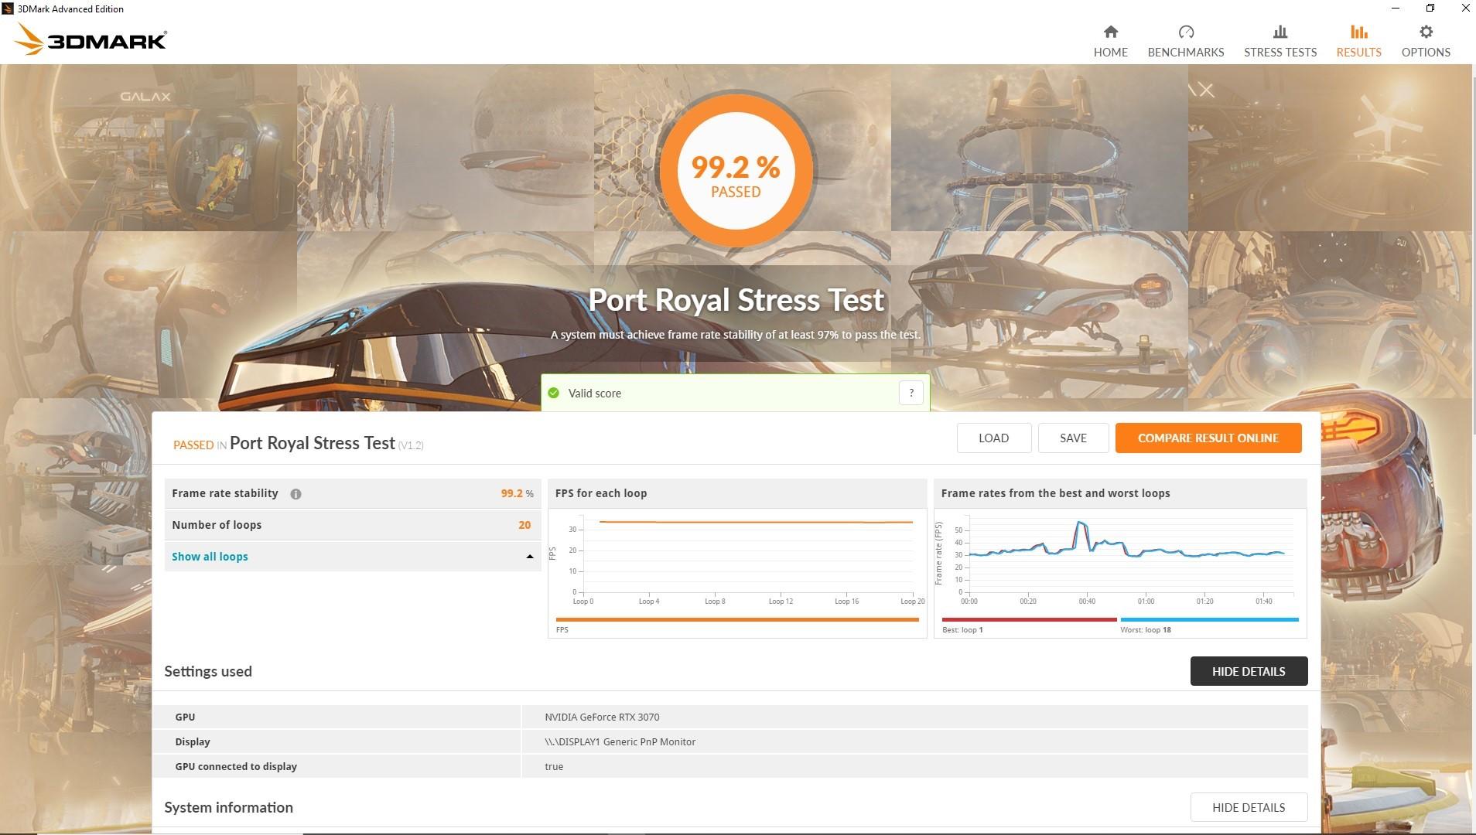The width and height of the screenshot is (1476, 835).
Task: Open the Stress Tests chart icon
Action: [1280, 32]
